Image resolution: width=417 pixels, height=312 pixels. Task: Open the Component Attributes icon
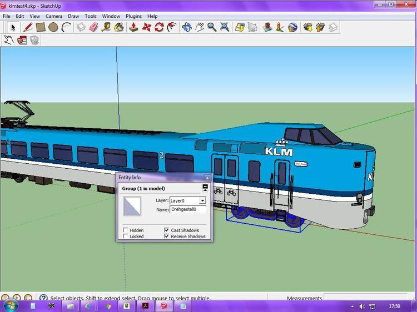(34, 41)
